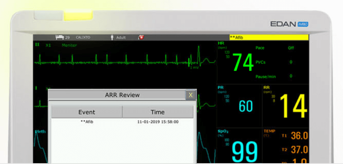Open the RR parameter value 14
The width and height of the screenshot is (343, 164).
click(293, 106)
